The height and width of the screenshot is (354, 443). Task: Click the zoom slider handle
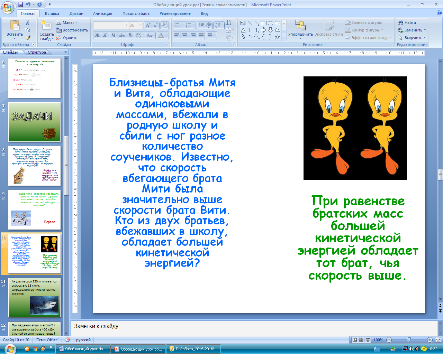(409, 340)
